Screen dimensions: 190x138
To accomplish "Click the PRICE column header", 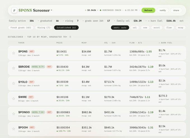I will coord(59,43).
